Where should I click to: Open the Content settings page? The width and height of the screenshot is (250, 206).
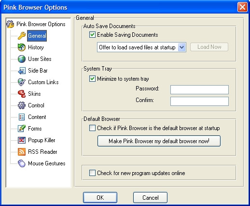(37, 117)
